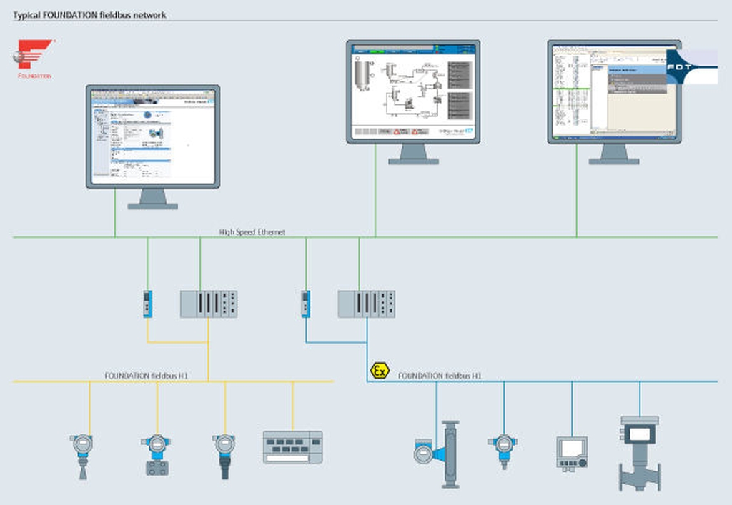Click the 'Typical FOUNDATION fieldbus network' title
Screen dimensions: 732x505
coord(89,15)
